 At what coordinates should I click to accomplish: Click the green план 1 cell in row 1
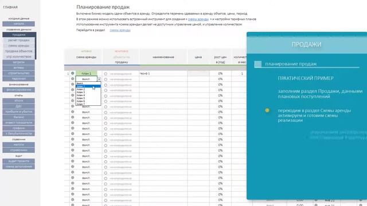(87, 73)
